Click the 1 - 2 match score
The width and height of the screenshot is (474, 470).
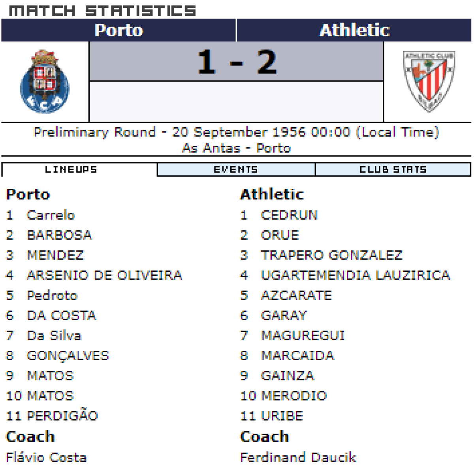237,62
